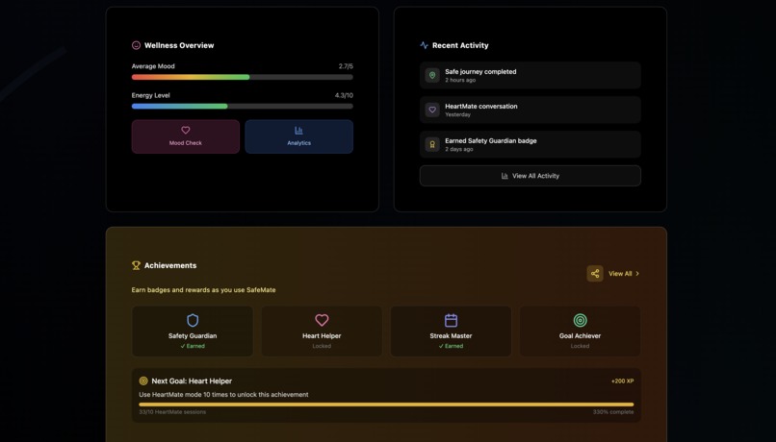Click the Heart Helper goal progress bar
This screenshot has height=442, width=776.
point(386,405)
